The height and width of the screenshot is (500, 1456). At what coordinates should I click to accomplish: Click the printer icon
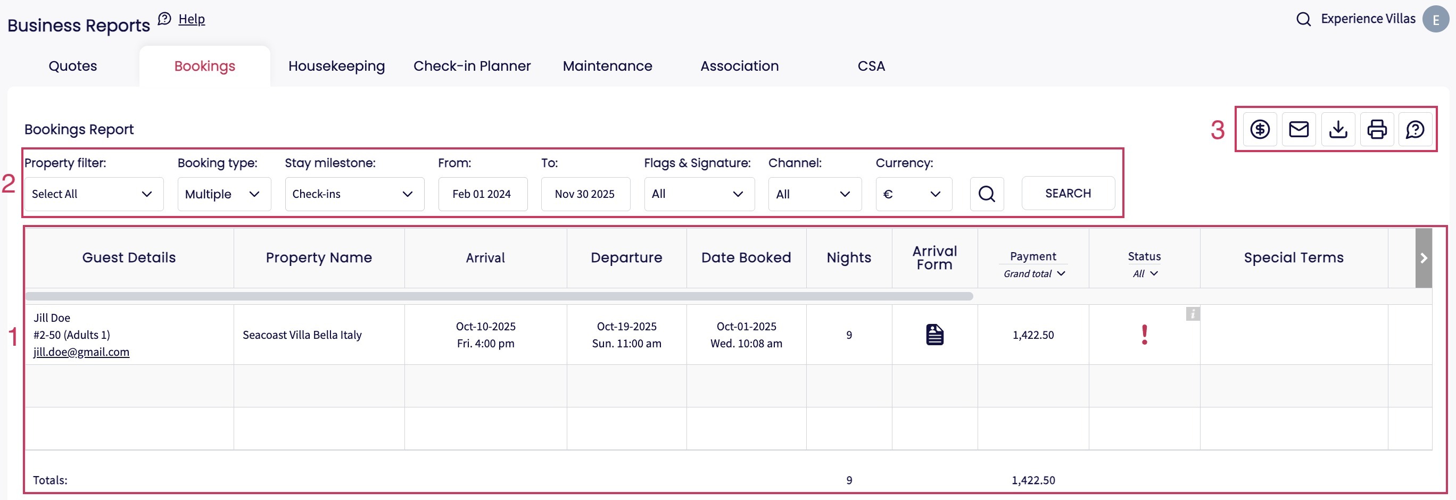click(x=1376, y=129)
